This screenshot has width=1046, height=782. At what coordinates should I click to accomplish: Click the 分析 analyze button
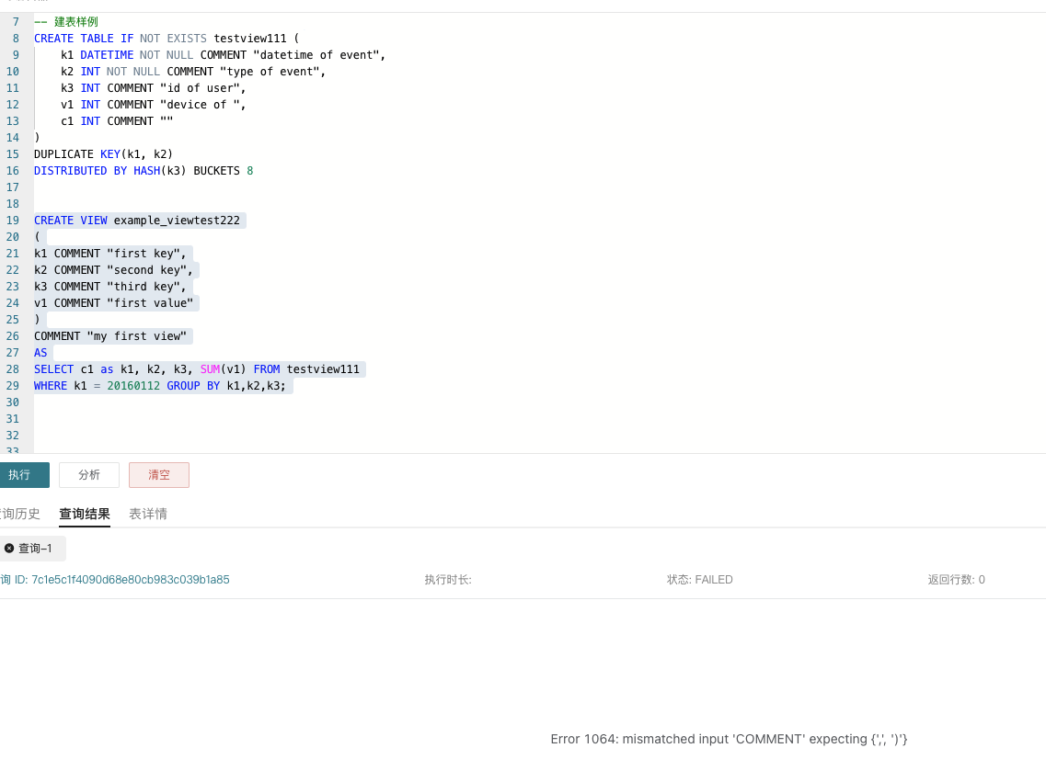point(89,475)
